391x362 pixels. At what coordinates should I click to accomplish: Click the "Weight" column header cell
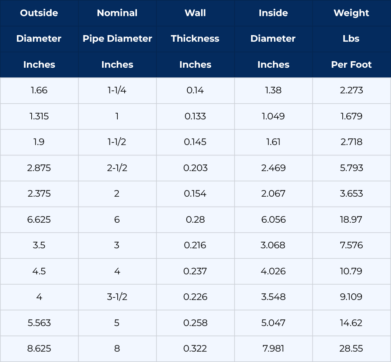tap(351, 13)
